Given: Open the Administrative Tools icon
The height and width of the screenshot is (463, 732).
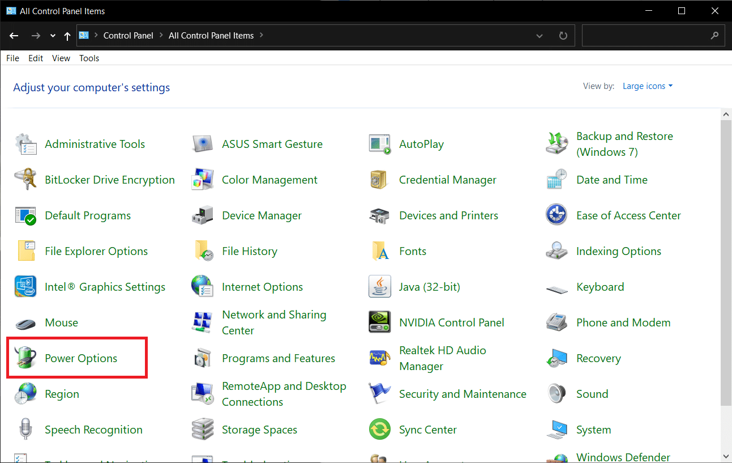Looking at the screenshot, I should [25, 144].
